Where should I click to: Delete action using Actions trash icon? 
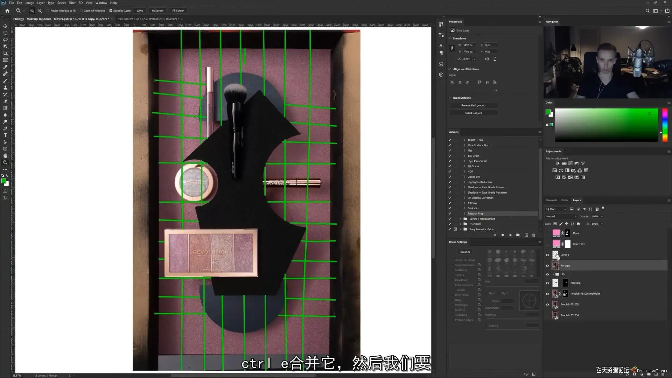click(x=534, y=235)
